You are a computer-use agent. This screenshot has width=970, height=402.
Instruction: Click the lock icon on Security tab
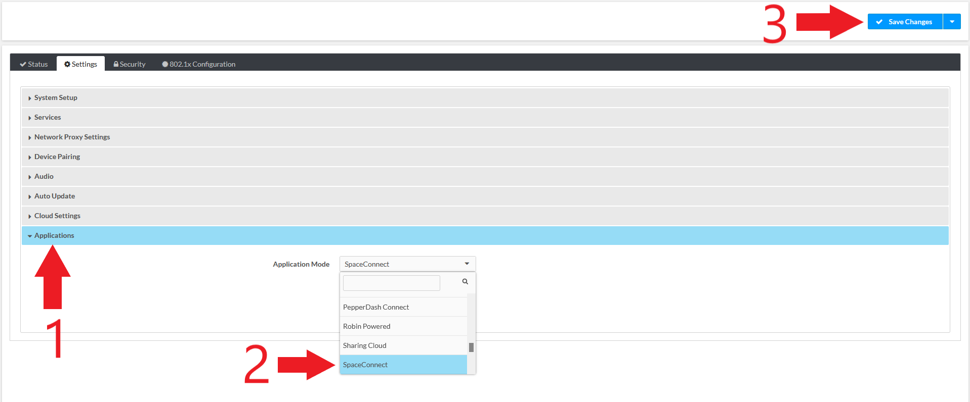pos(116,64)
